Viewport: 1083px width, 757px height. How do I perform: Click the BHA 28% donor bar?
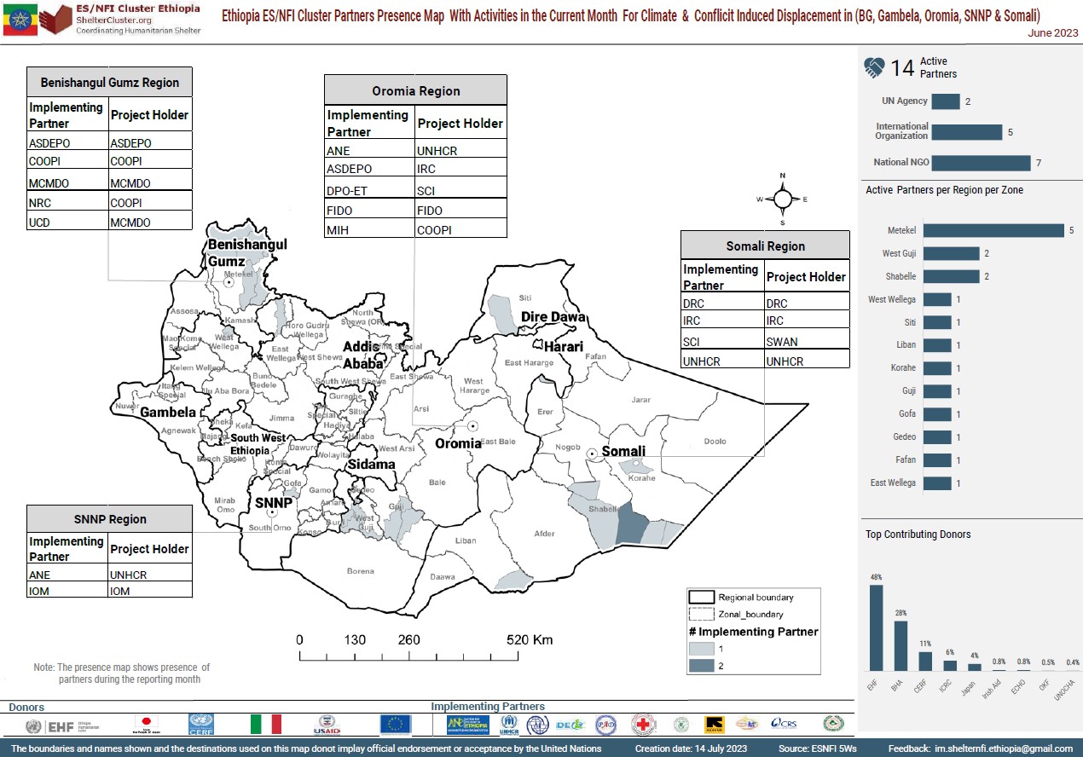point(901,645)
